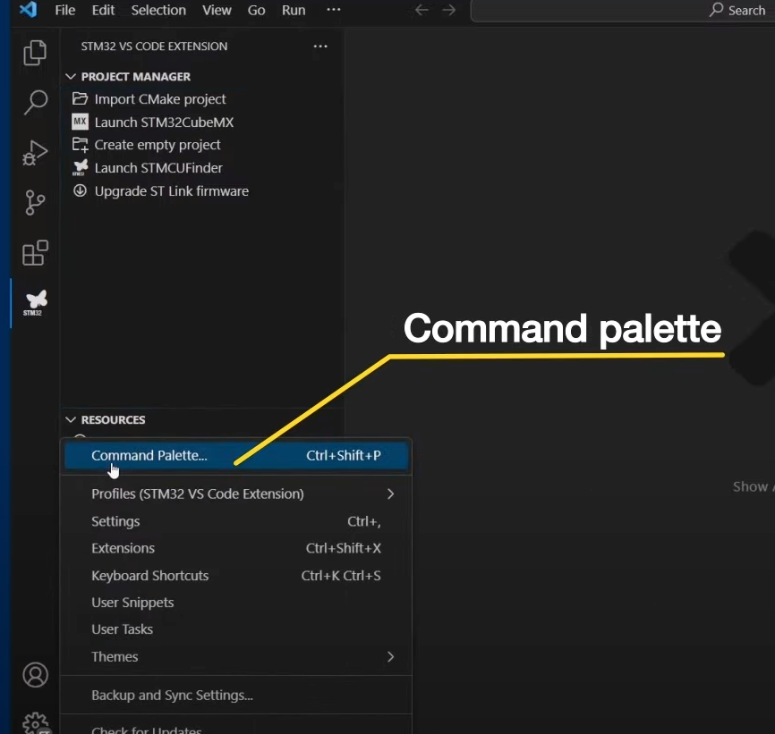Click Launch STMCUFinder

(x=158, y=168)
